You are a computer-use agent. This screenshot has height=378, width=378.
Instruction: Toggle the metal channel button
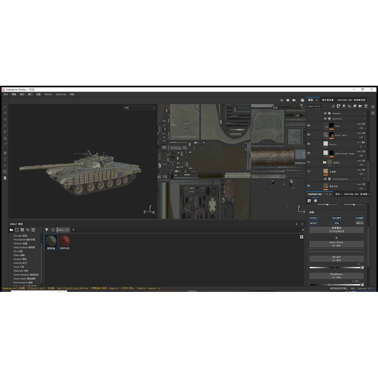tap(313, 223)
